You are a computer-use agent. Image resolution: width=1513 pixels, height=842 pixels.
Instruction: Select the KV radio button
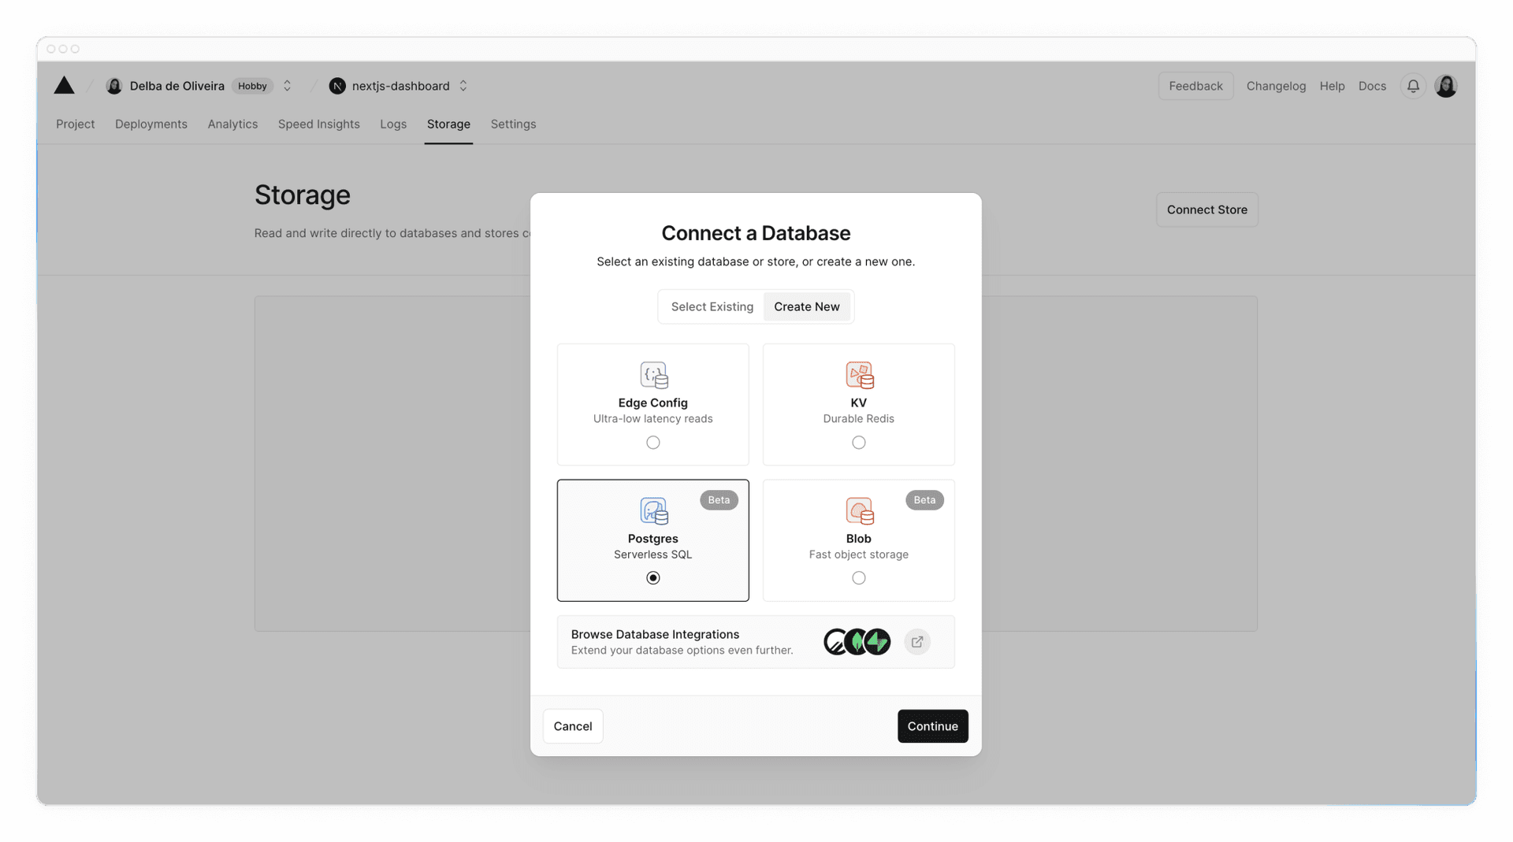click(859, 443)
